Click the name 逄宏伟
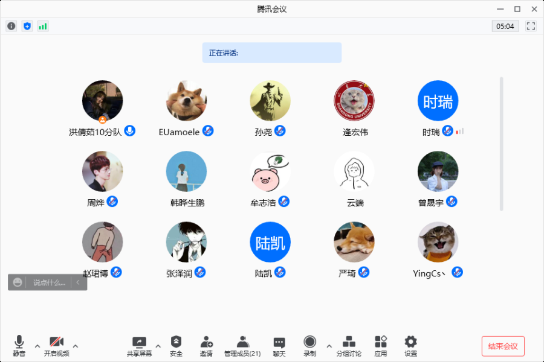The width and height of the screenshot is (544, 362). (x=355, y=132)
